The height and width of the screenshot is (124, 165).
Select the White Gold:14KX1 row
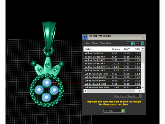pyautogui.click(x=112, y=84)
